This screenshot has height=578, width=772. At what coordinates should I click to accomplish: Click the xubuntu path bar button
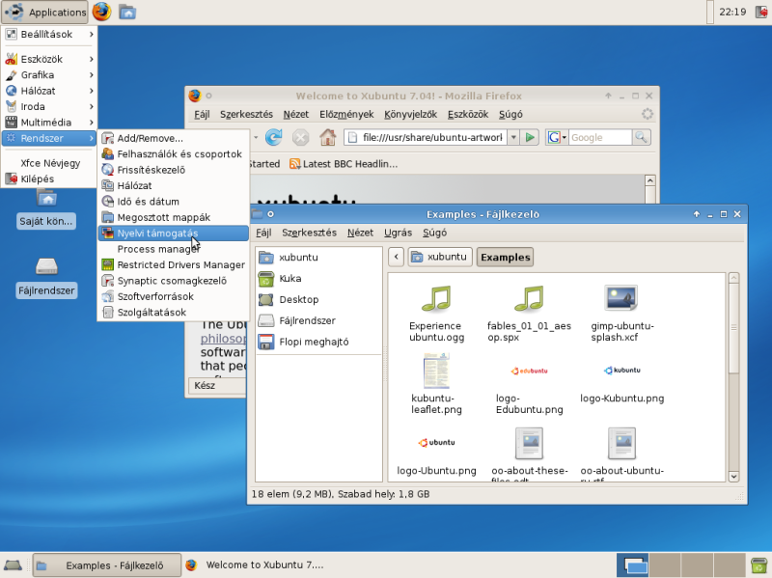click(440, 258)
